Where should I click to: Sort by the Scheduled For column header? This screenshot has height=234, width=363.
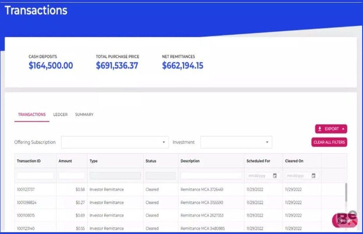point(258,161)
